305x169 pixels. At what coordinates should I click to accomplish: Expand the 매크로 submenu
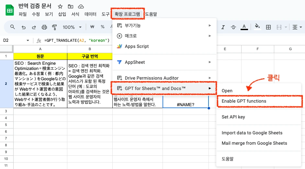(164, 36)
